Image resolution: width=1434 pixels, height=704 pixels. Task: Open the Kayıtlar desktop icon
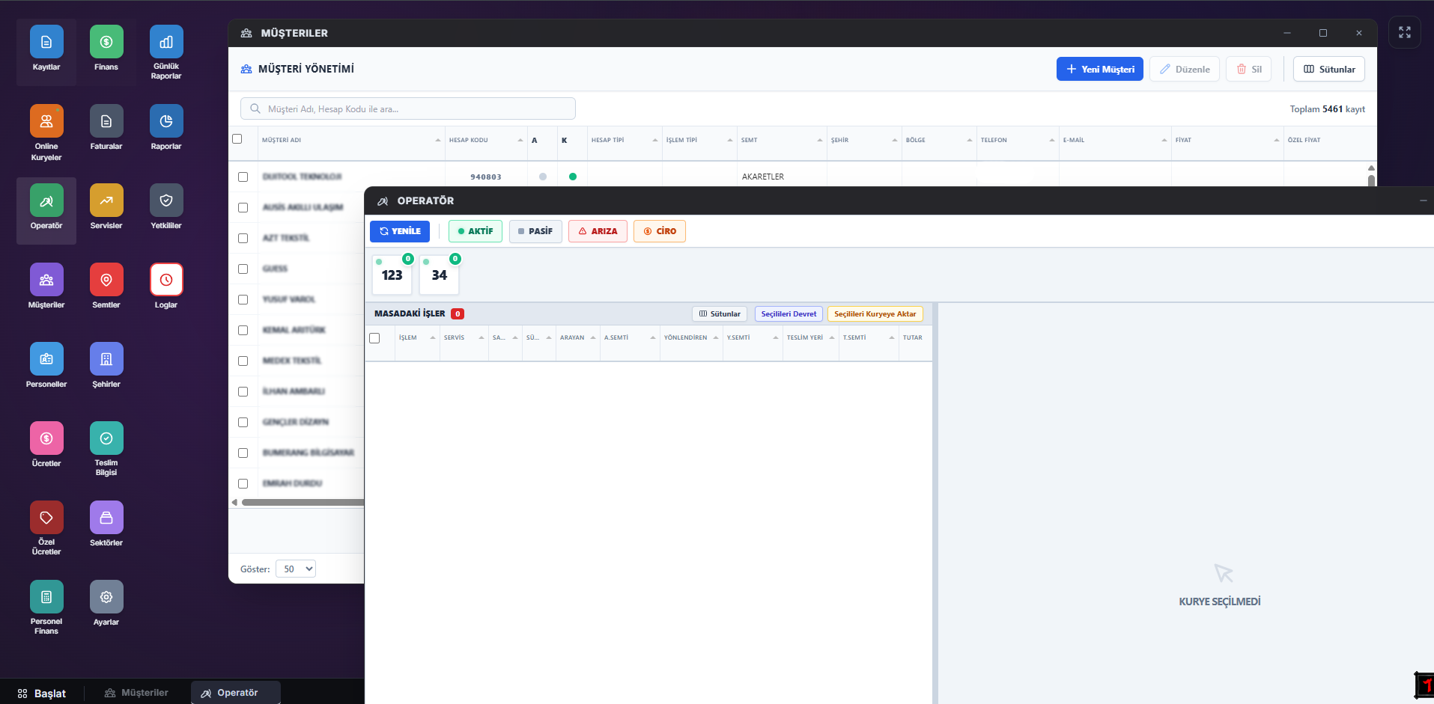click(46, 43)
